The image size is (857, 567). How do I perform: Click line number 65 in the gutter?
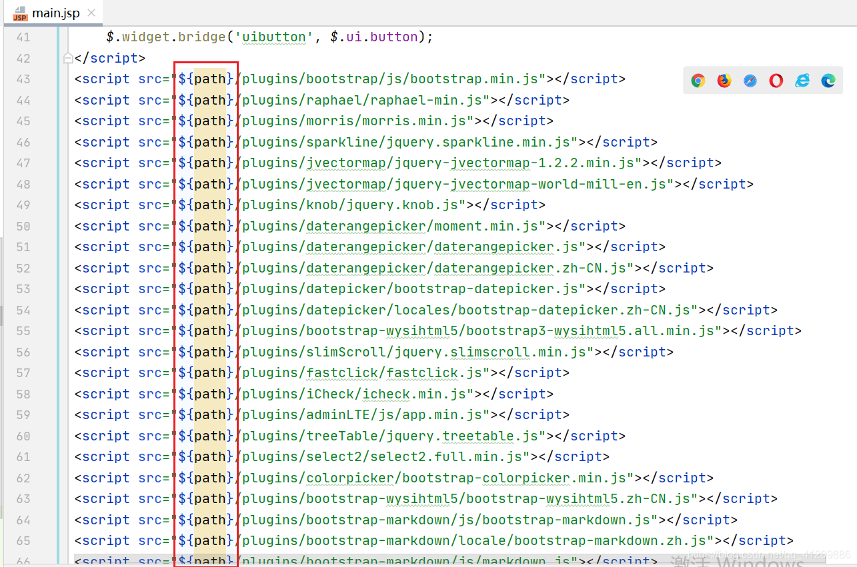23,541
